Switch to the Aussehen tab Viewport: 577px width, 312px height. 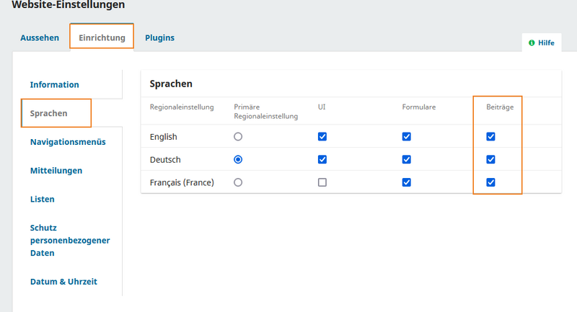(x=40, y=38)
